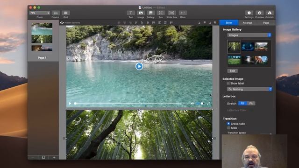Click the Preview eye button

pyautogui.click(x=260, y=13)
